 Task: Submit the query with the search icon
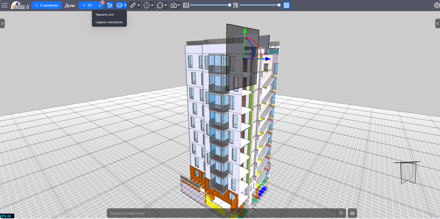341,213
